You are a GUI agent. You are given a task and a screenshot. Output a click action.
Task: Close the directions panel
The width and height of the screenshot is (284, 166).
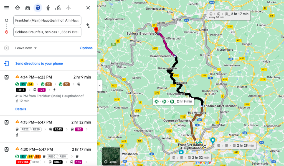[x=88, y=8]
